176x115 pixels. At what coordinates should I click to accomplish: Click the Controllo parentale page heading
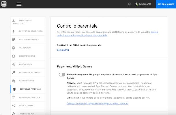[x=77, y=26]
